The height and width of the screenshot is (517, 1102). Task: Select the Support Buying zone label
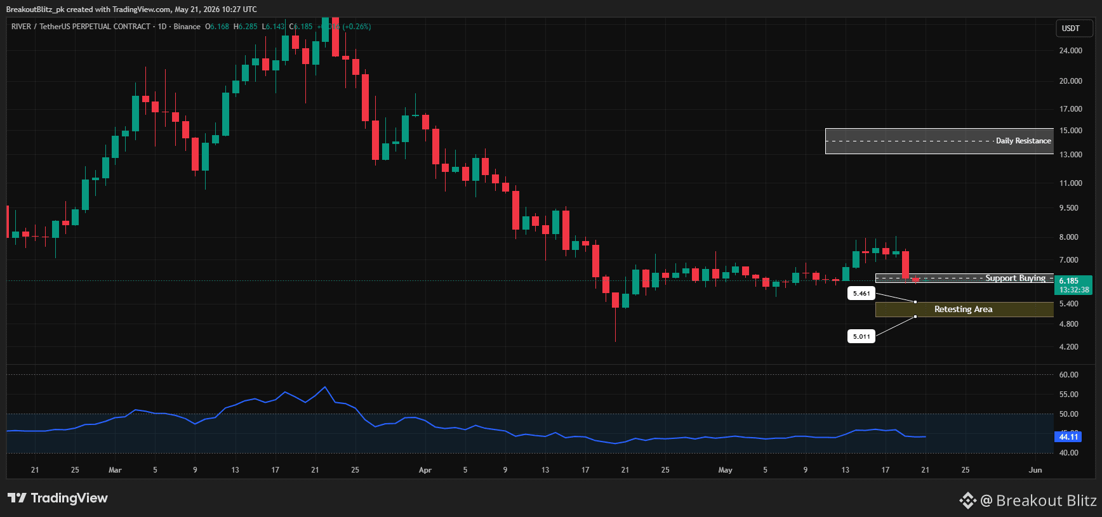click(1015, 278)
